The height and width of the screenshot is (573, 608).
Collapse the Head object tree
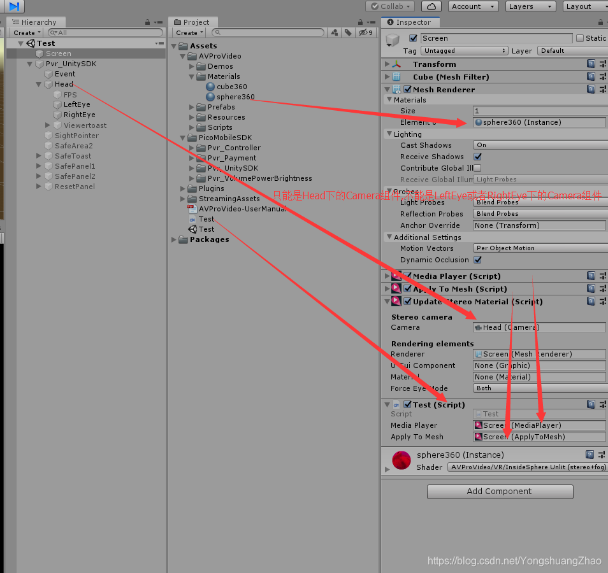[x=38, y=85]
